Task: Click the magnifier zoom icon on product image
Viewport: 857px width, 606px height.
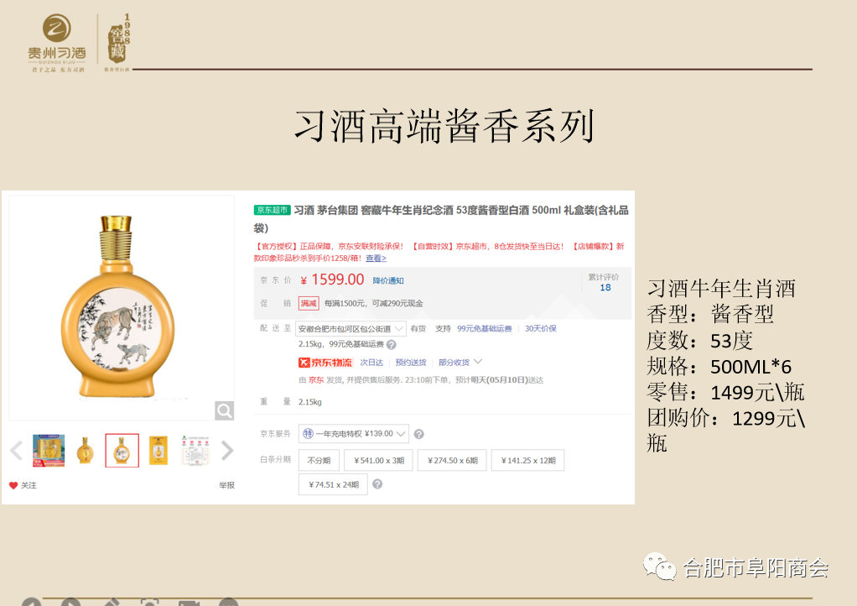Action: coord(224,410)
